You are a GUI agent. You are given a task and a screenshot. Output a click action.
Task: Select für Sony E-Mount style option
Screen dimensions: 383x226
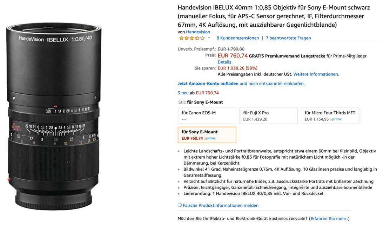pyautogui.click(x=207, y=135)
